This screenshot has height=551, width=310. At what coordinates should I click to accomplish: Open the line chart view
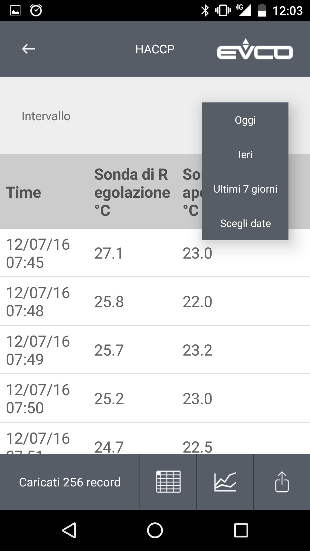point(225,482)
